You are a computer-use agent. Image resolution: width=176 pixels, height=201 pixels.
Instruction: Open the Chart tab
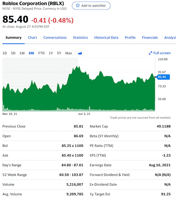click(x=32, y=38)
